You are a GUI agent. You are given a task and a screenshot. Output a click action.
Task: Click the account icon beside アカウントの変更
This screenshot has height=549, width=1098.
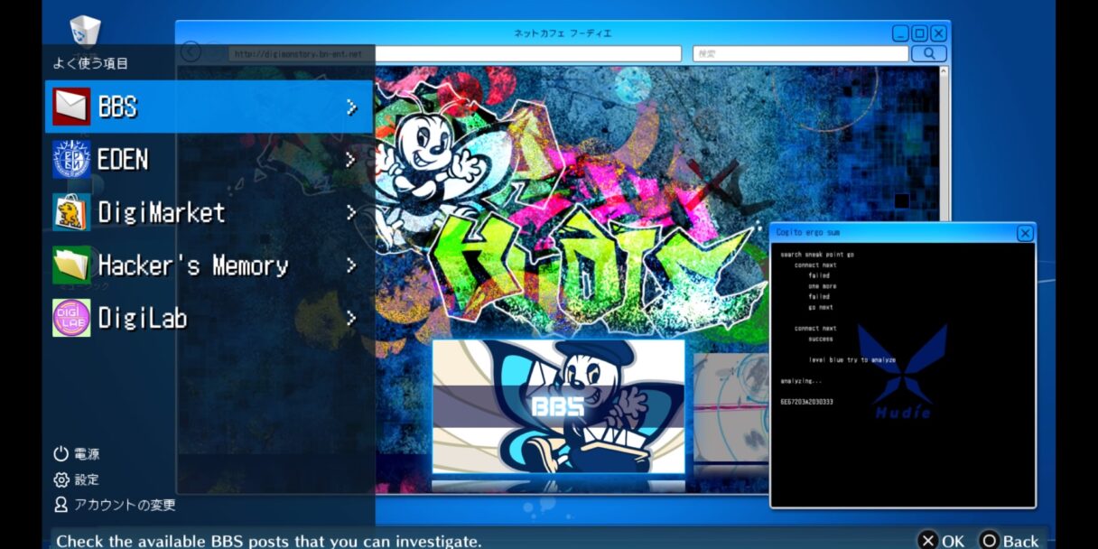coord(61,505)
